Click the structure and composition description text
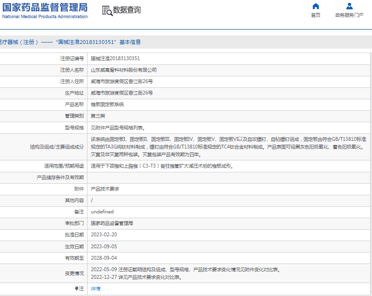Screen dimensions: 372x296 click(x=229, y=147)
